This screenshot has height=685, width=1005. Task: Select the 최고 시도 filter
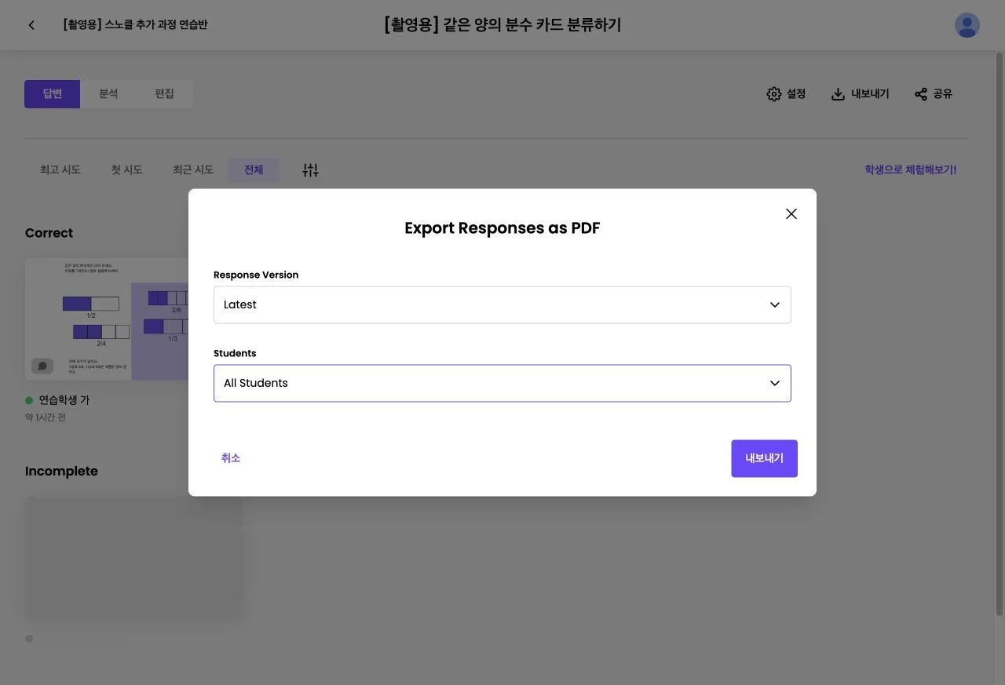coord(60,169)
